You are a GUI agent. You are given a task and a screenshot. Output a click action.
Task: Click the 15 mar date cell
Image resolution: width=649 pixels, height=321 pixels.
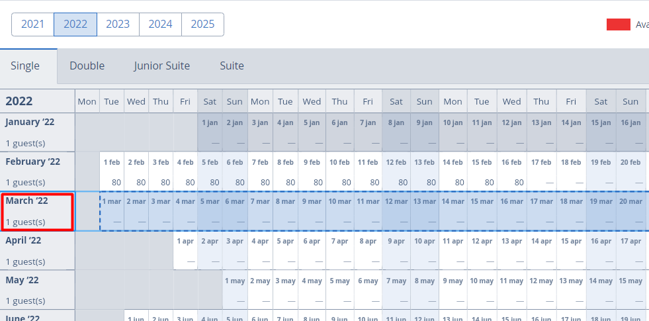[x=482, y=211]
